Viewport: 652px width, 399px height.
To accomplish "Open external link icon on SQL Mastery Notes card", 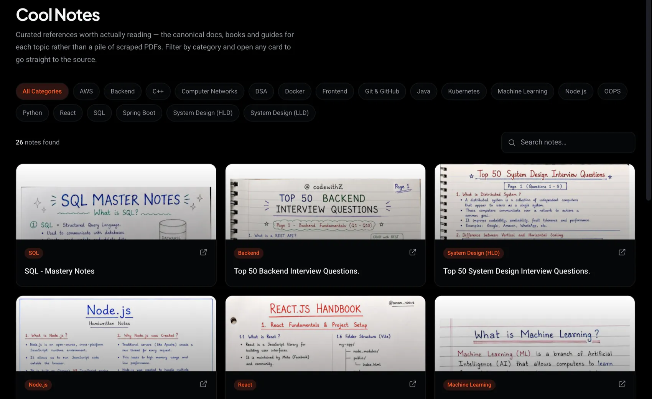I will tap(203, 252).
